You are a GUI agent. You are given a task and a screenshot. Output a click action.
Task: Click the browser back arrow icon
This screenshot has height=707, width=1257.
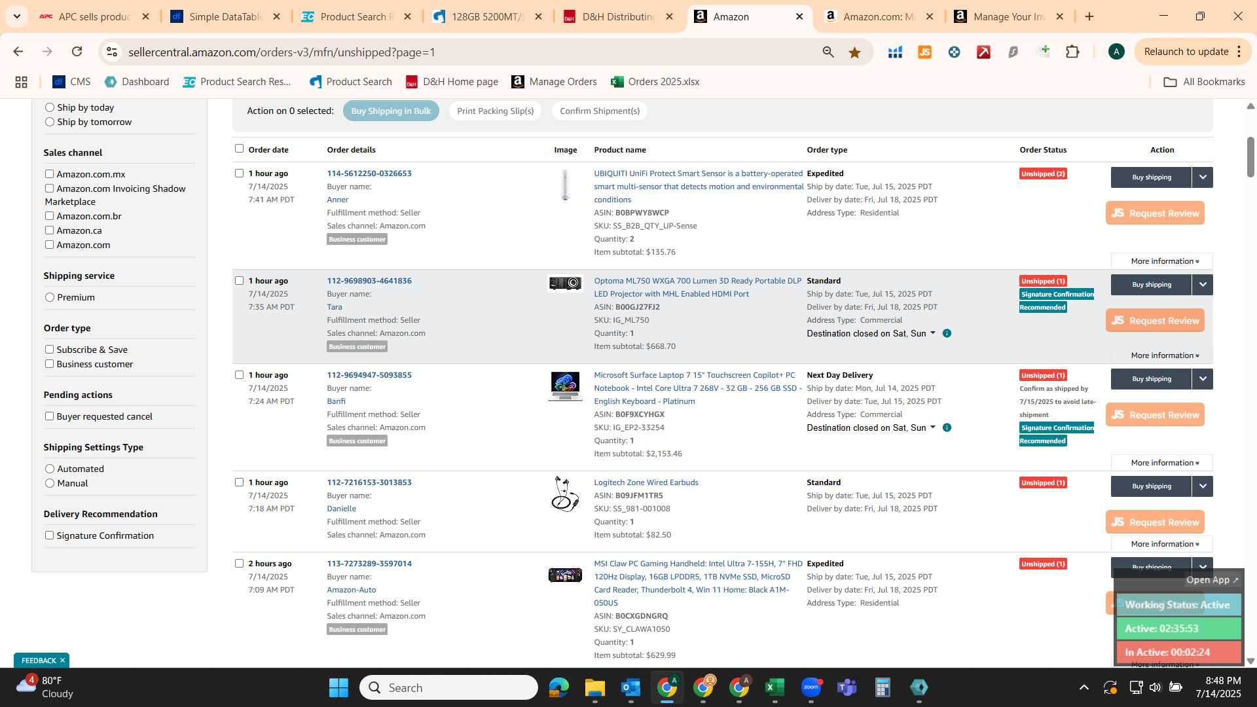(18, 52)
